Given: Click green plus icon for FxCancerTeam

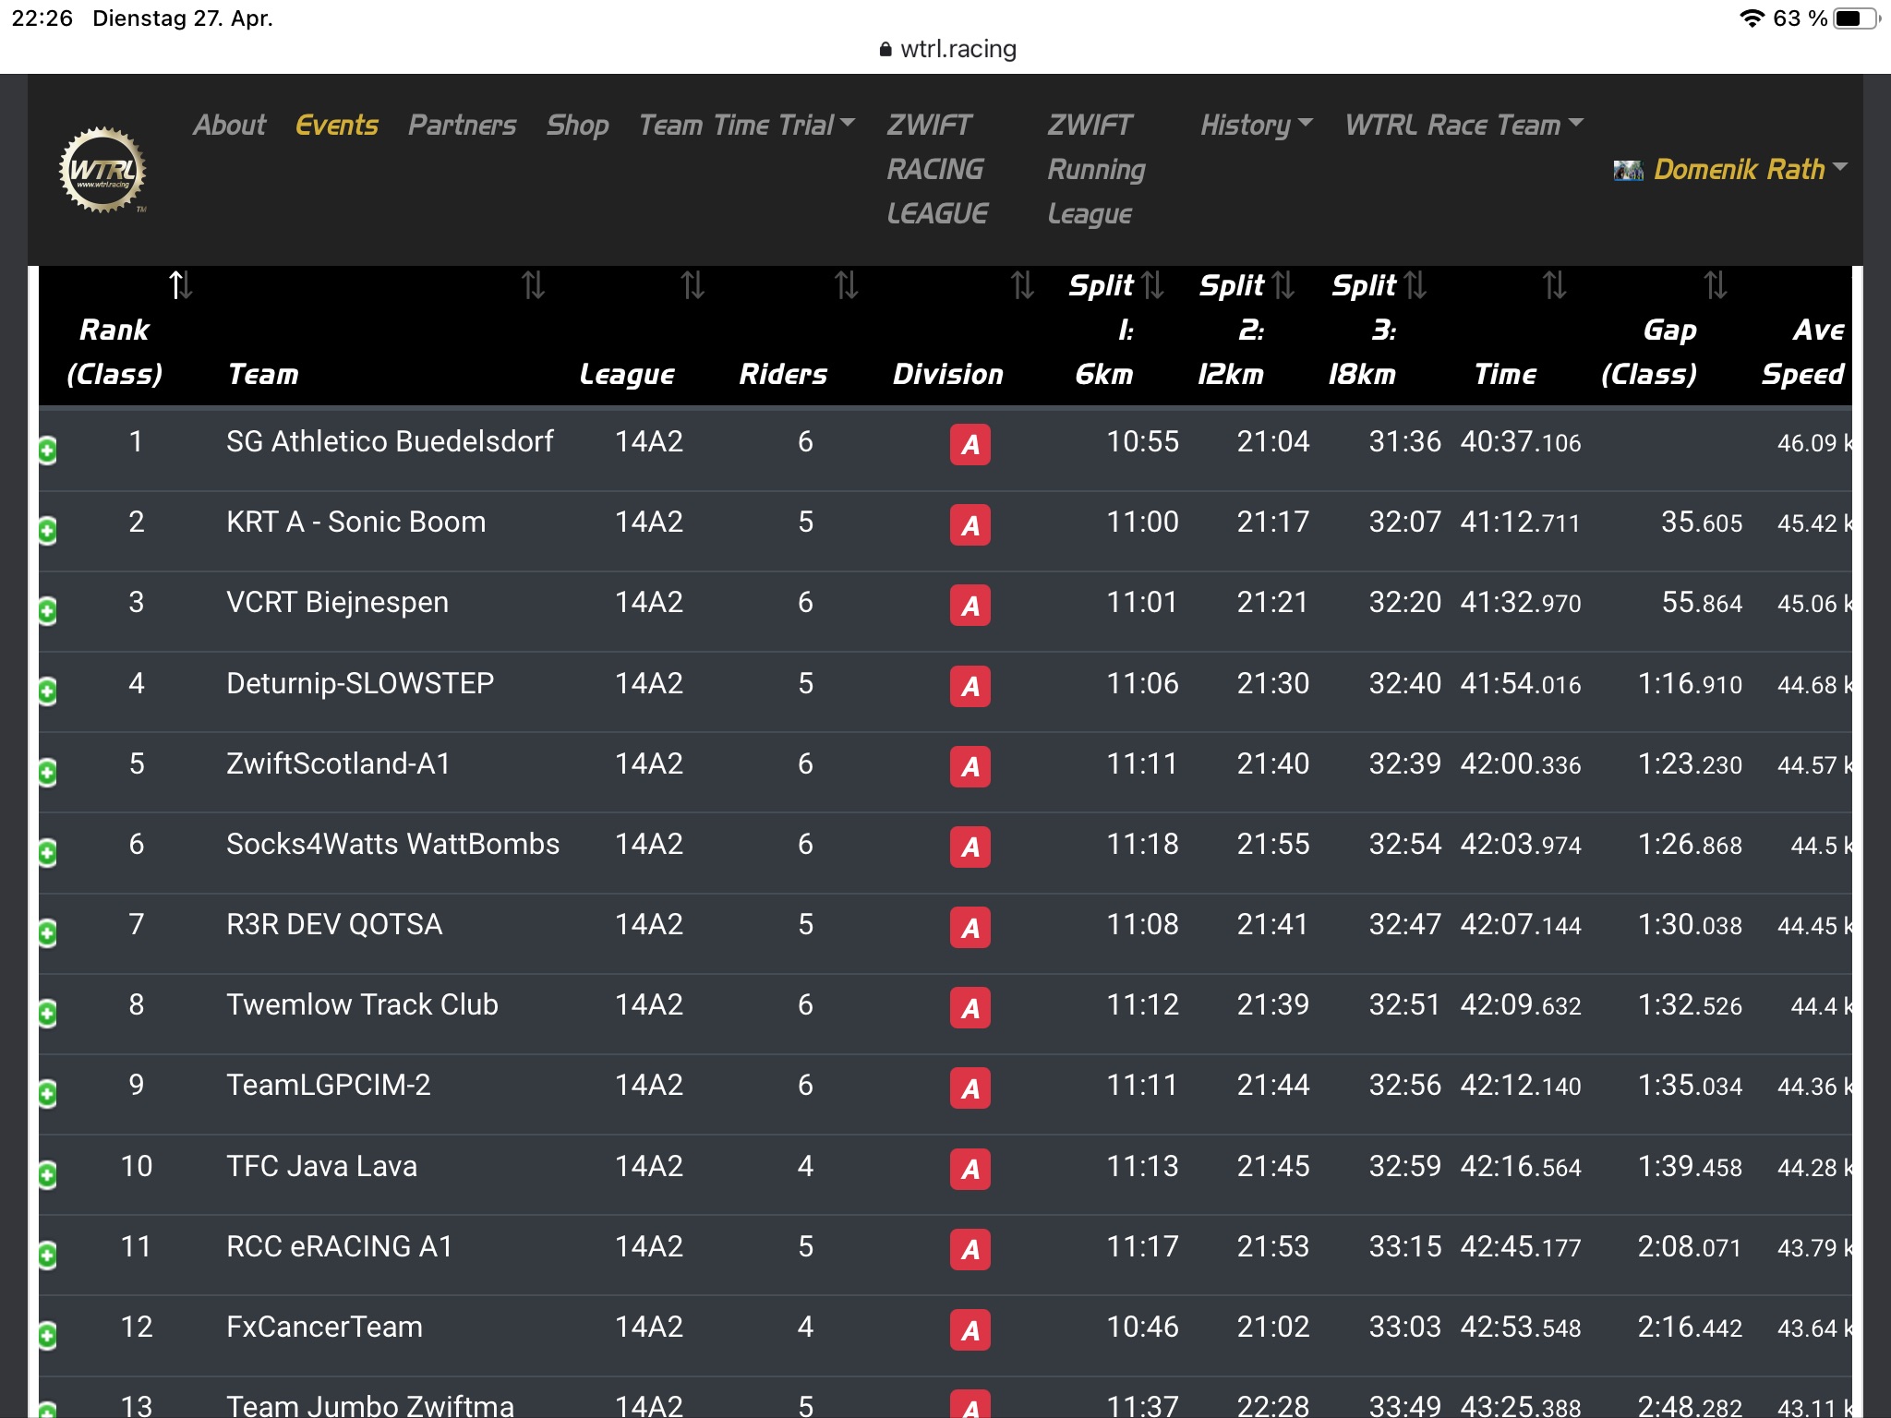Looking at the screenshot, I should [47, 1336].
